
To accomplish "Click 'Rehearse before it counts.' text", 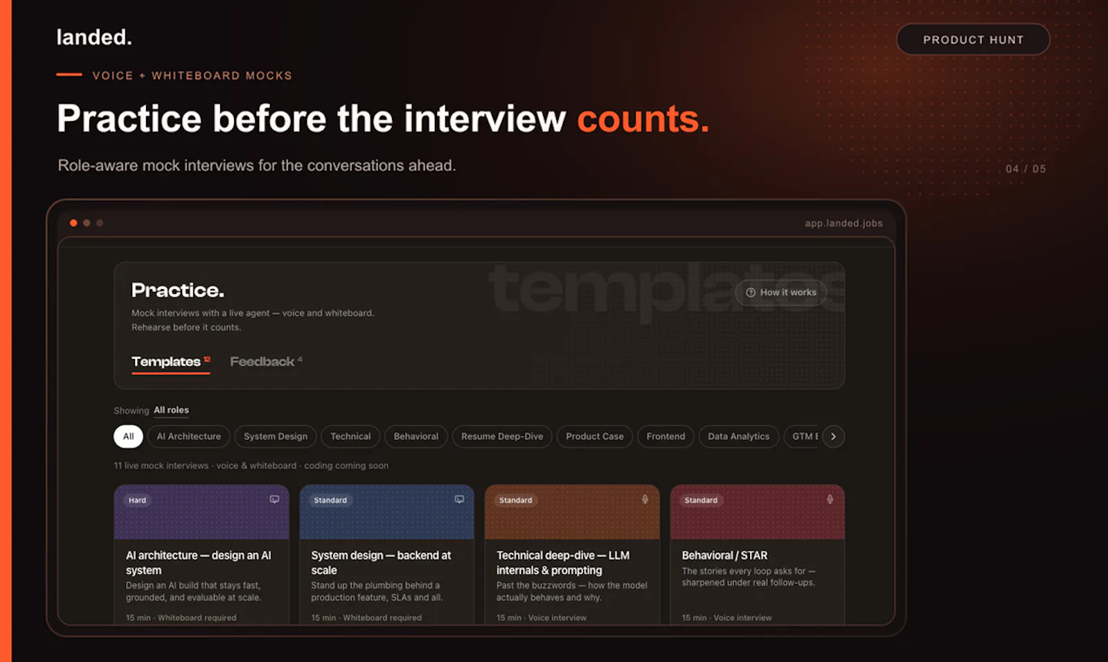I will 186,327.
